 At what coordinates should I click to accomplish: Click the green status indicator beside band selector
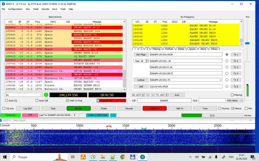(x=46, y=95)
